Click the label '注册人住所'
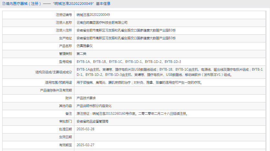The width and height of the screenshot is (270, 151). pyautogui.click(x=64, y=30)
